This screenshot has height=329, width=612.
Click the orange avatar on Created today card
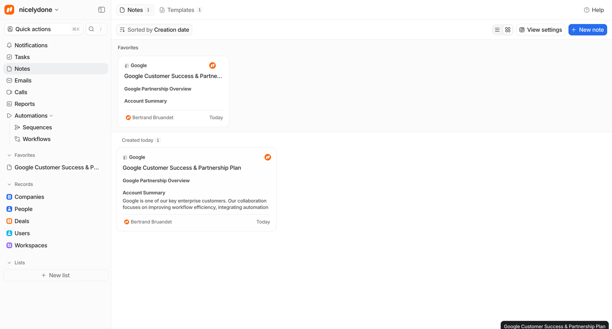[x=268, y=157]
